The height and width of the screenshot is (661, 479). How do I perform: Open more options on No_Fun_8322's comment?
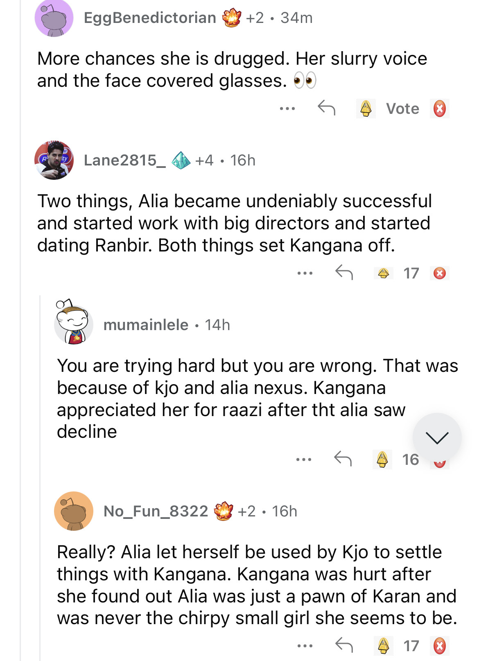[305, 646]
